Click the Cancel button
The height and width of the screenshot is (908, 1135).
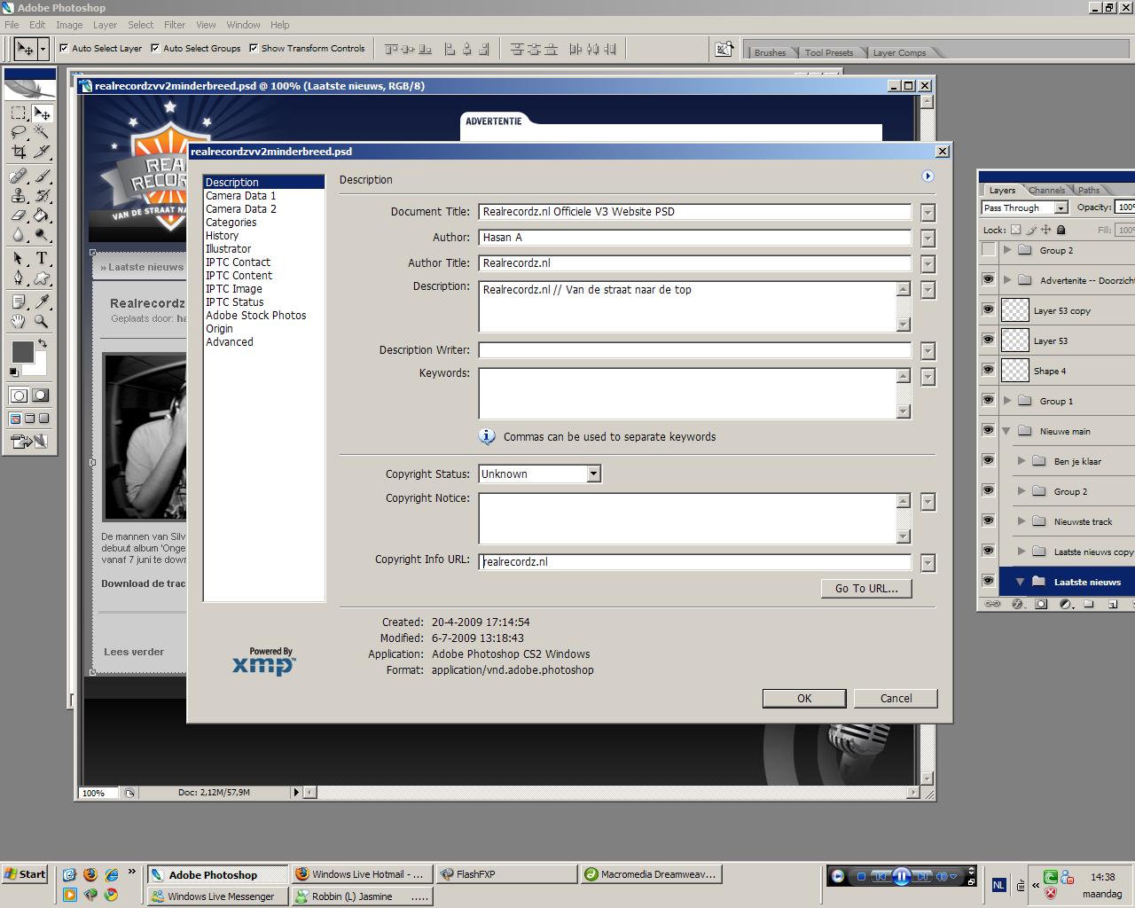(x=896, y=699)
